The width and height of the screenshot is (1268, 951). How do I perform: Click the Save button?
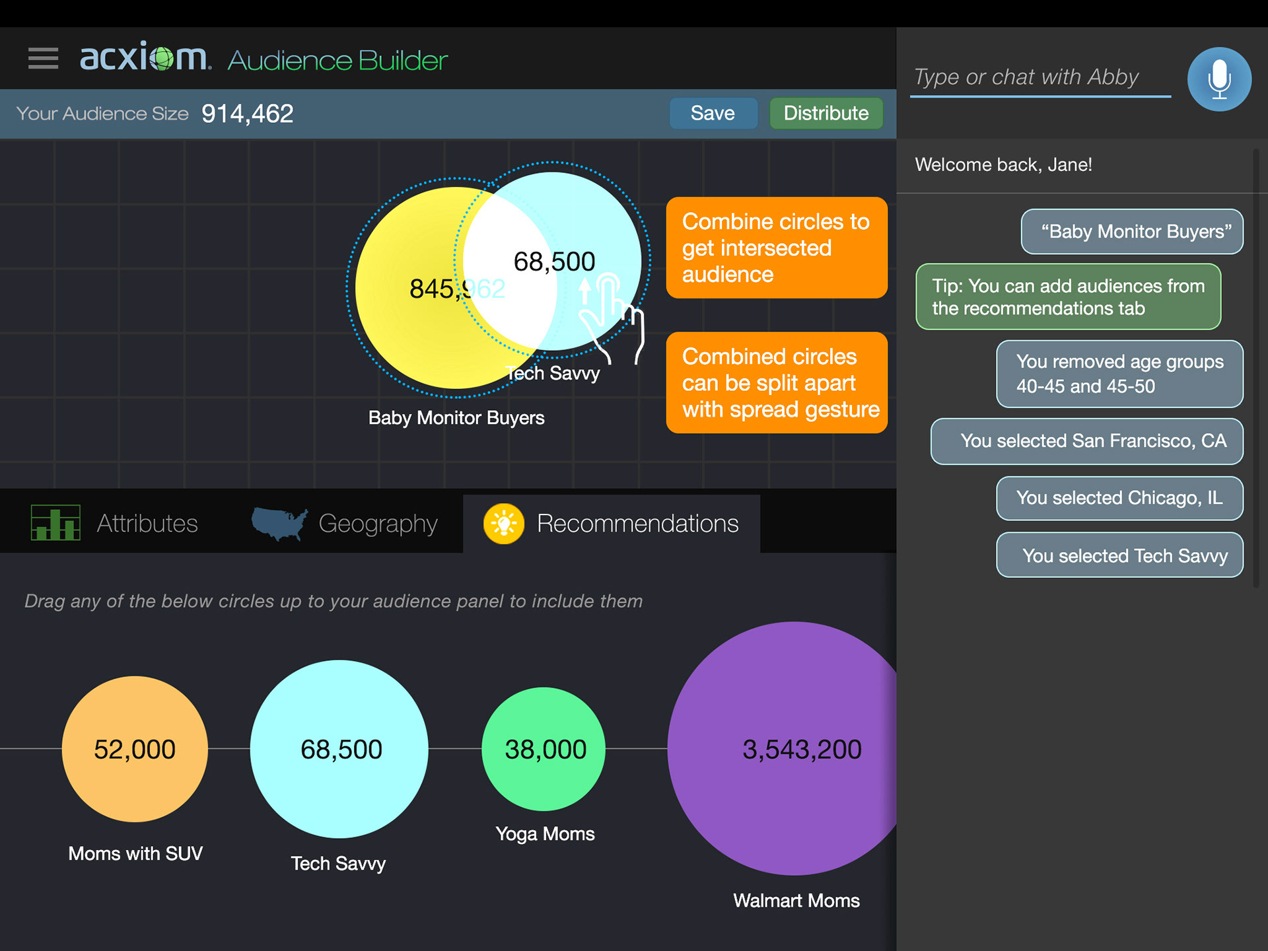click(713, 114)
